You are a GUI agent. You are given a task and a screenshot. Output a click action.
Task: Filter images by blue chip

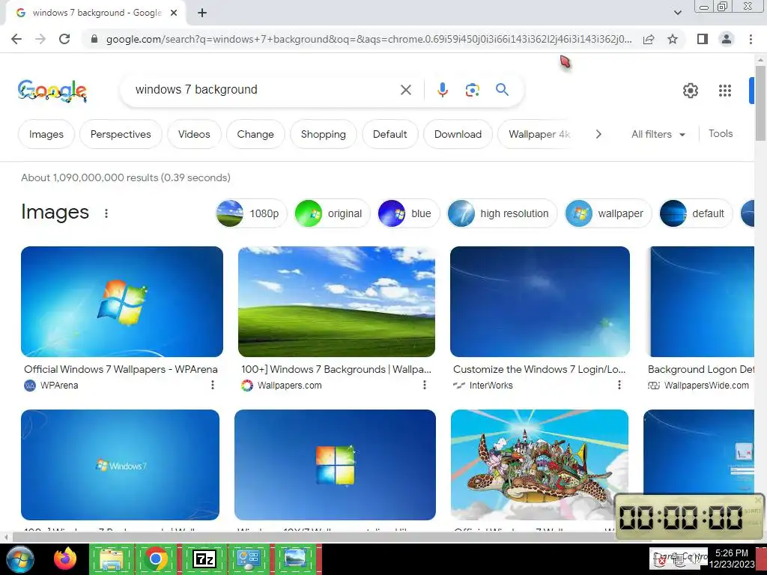tap(407, 213)
